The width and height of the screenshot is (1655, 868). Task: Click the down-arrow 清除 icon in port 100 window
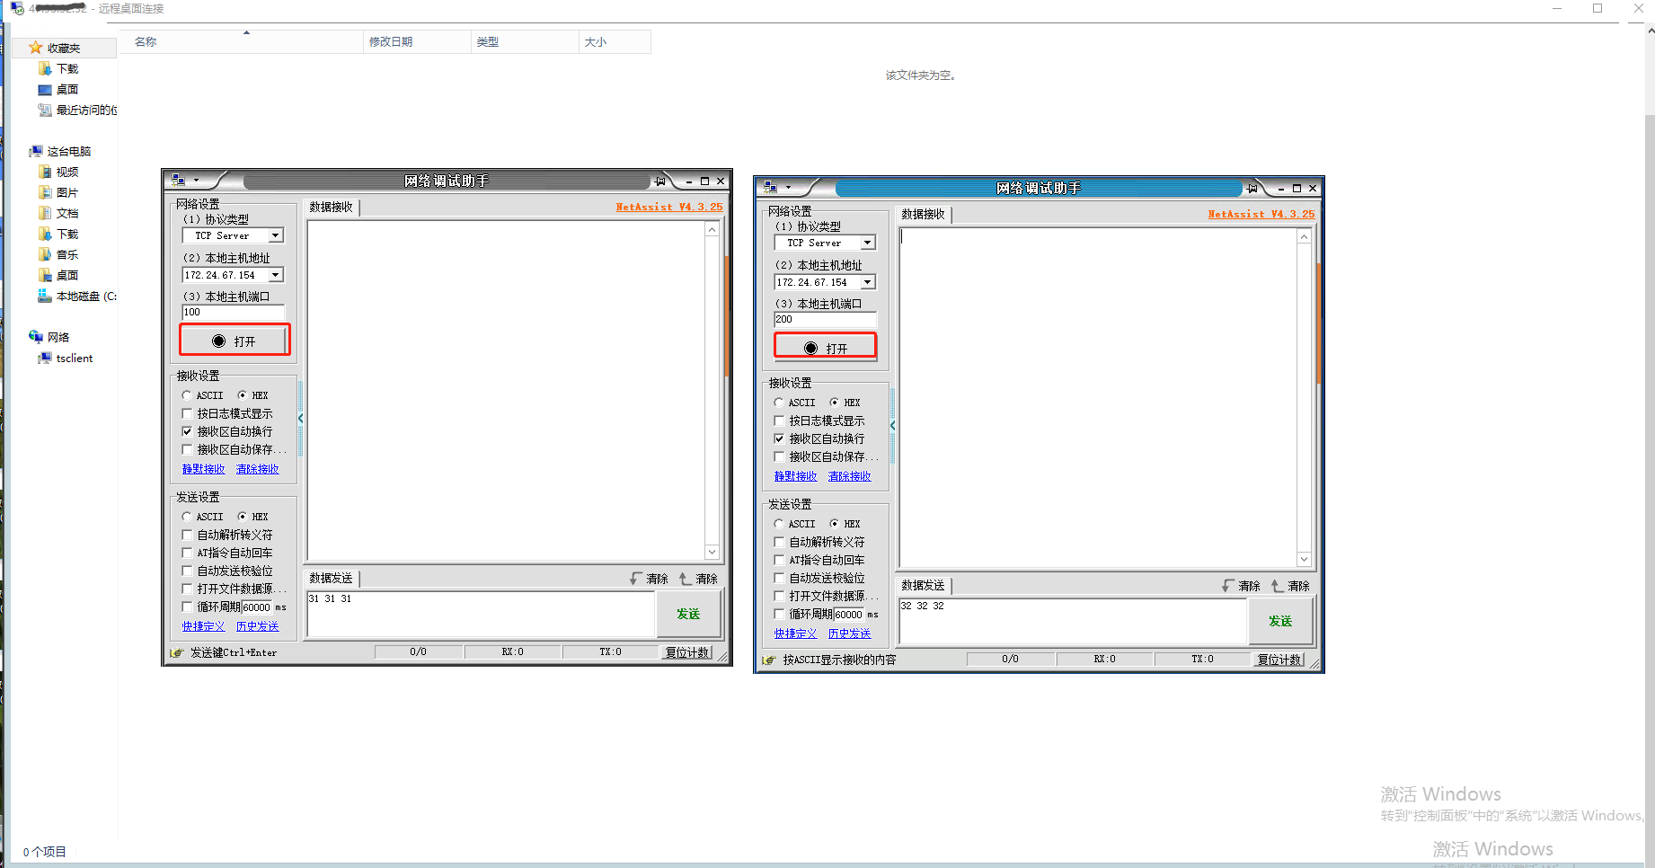pos(636,579)
